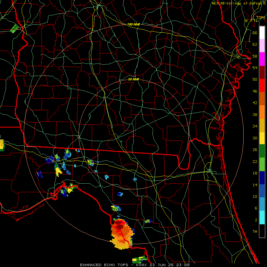Select the dark orange swatch beside 46
Image resolution: width=267 pixels, height=267 pixels.
[x=262, y=99]
